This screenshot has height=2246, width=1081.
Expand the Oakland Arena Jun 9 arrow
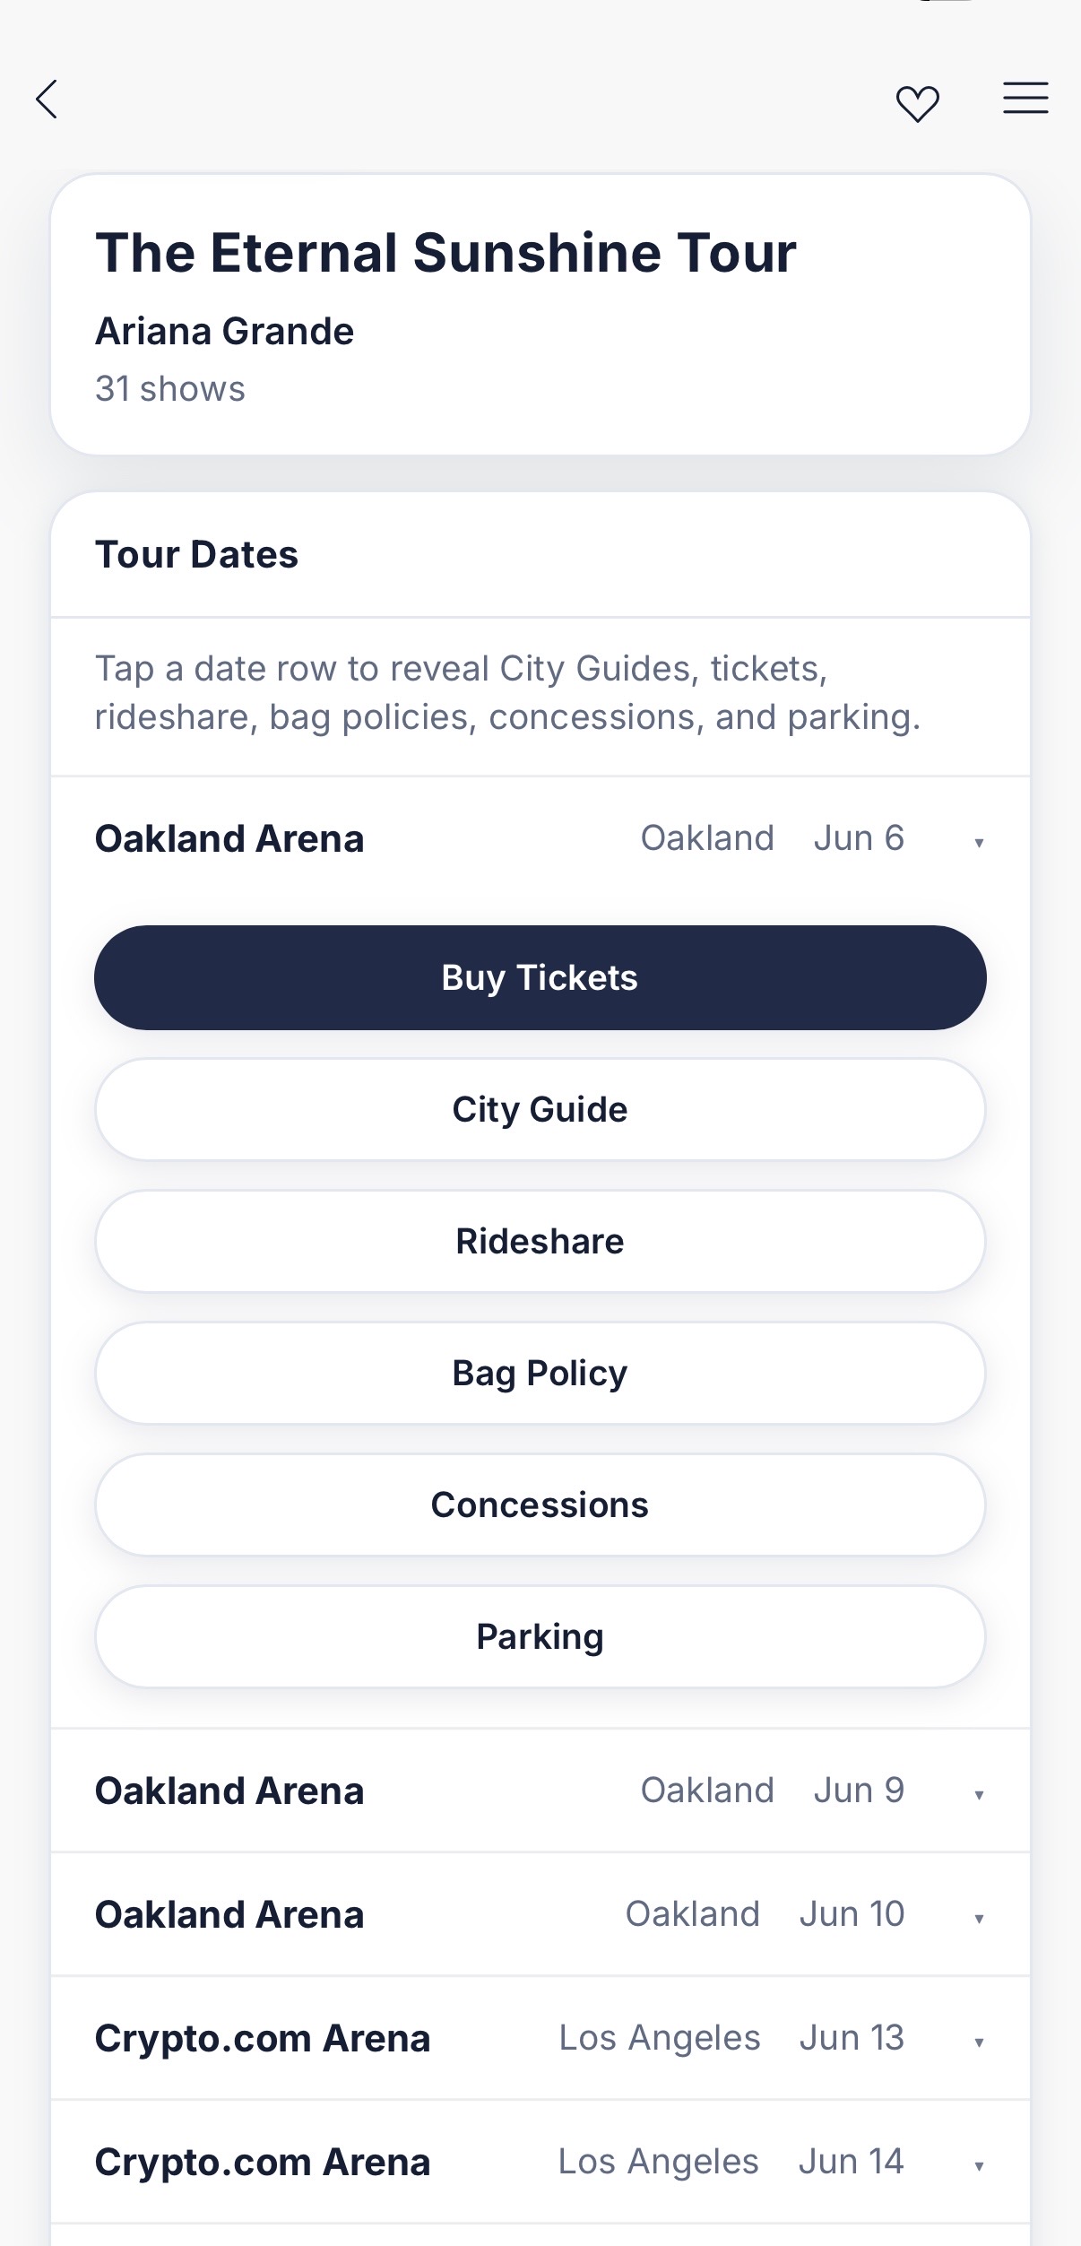[979, 1794]
